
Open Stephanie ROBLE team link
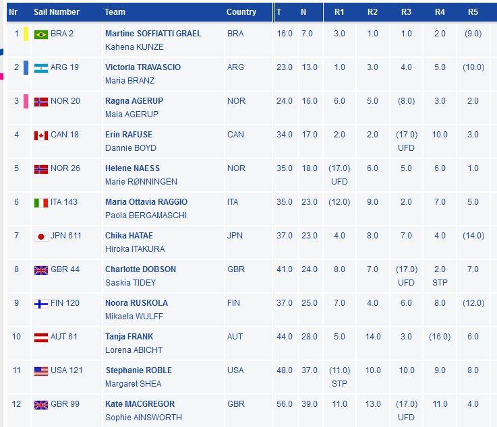click(x=139, y=370)
